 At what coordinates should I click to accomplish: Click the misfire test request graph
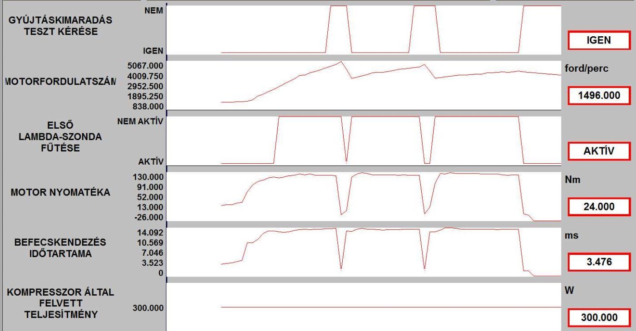point(364,30)
